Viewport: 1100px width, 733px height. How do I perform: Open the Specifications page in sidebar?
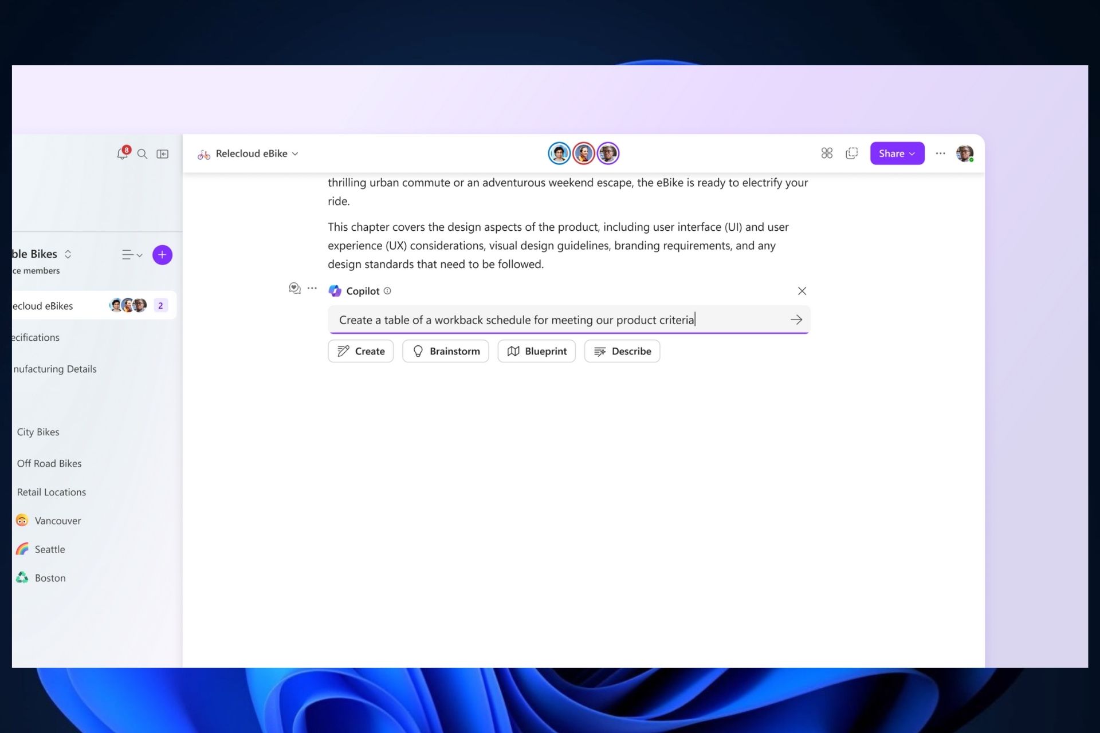coord(36,337)
